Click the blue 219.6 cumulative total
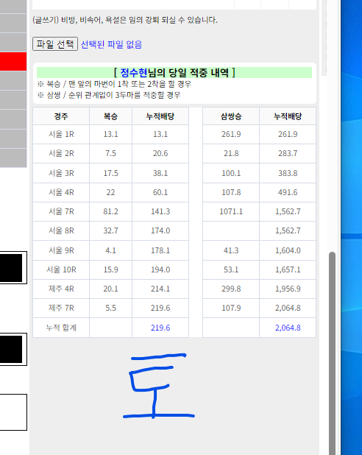 [160, 328]
